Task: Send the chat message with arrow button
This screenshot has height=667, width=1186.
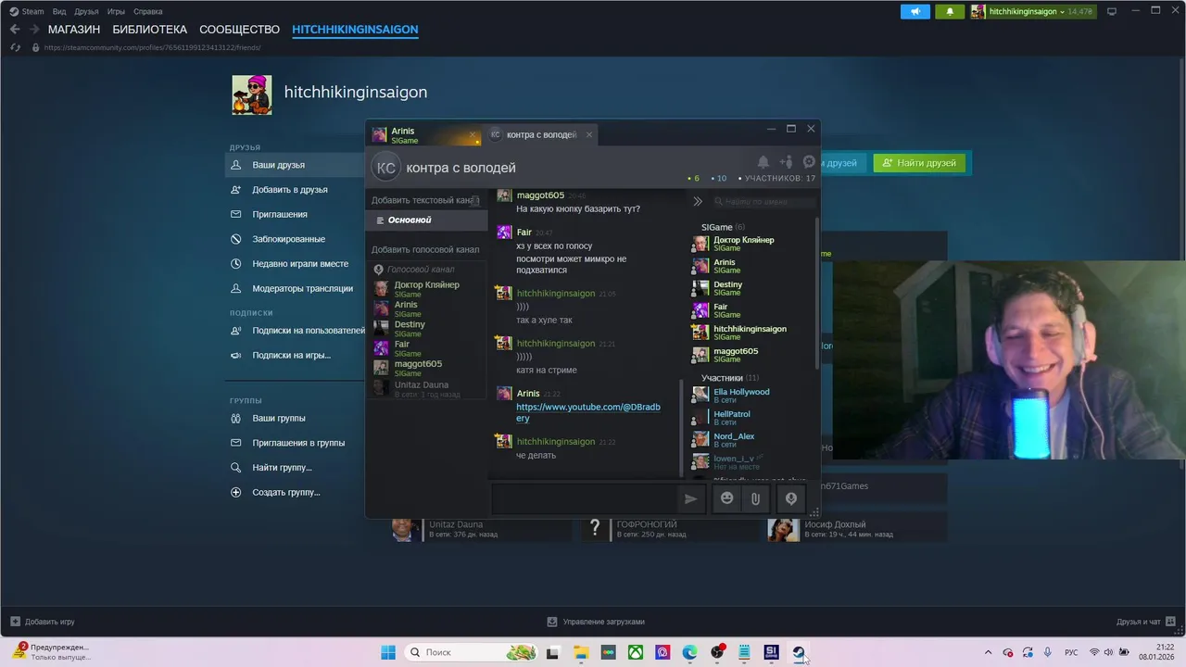Action: (690, 499)
